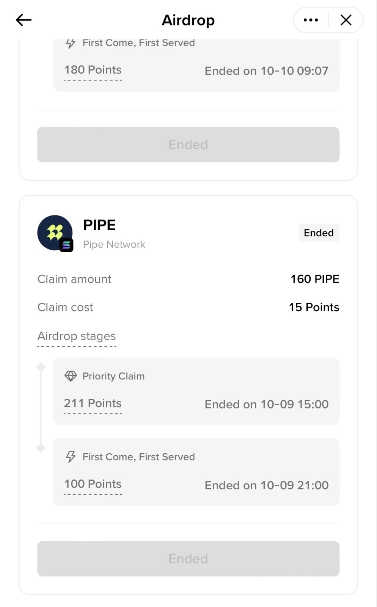Open the PIPE token title
This screenshot has height=607, width=377.
click(99, 225)
